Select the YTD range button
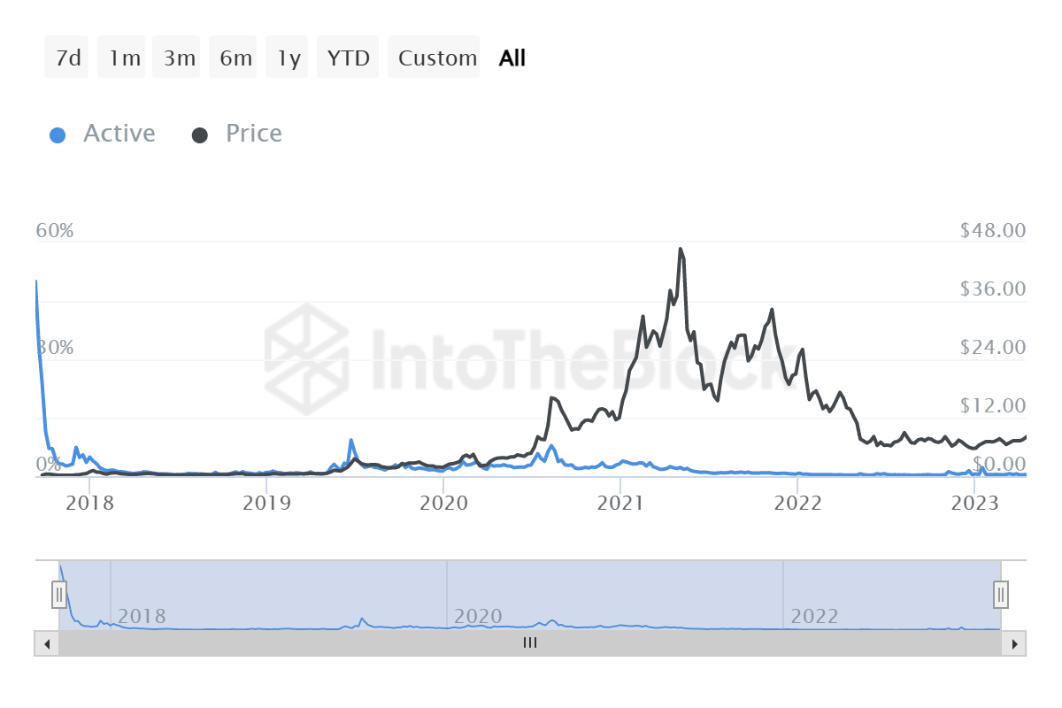 tap(348, 58)
